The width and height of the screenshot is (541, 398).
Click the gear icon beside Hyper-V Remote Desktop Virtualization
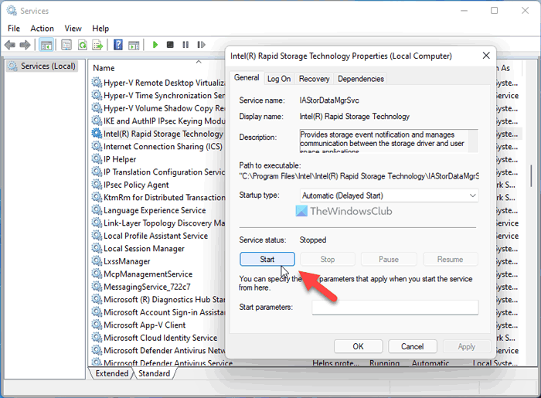coord(97,83)
